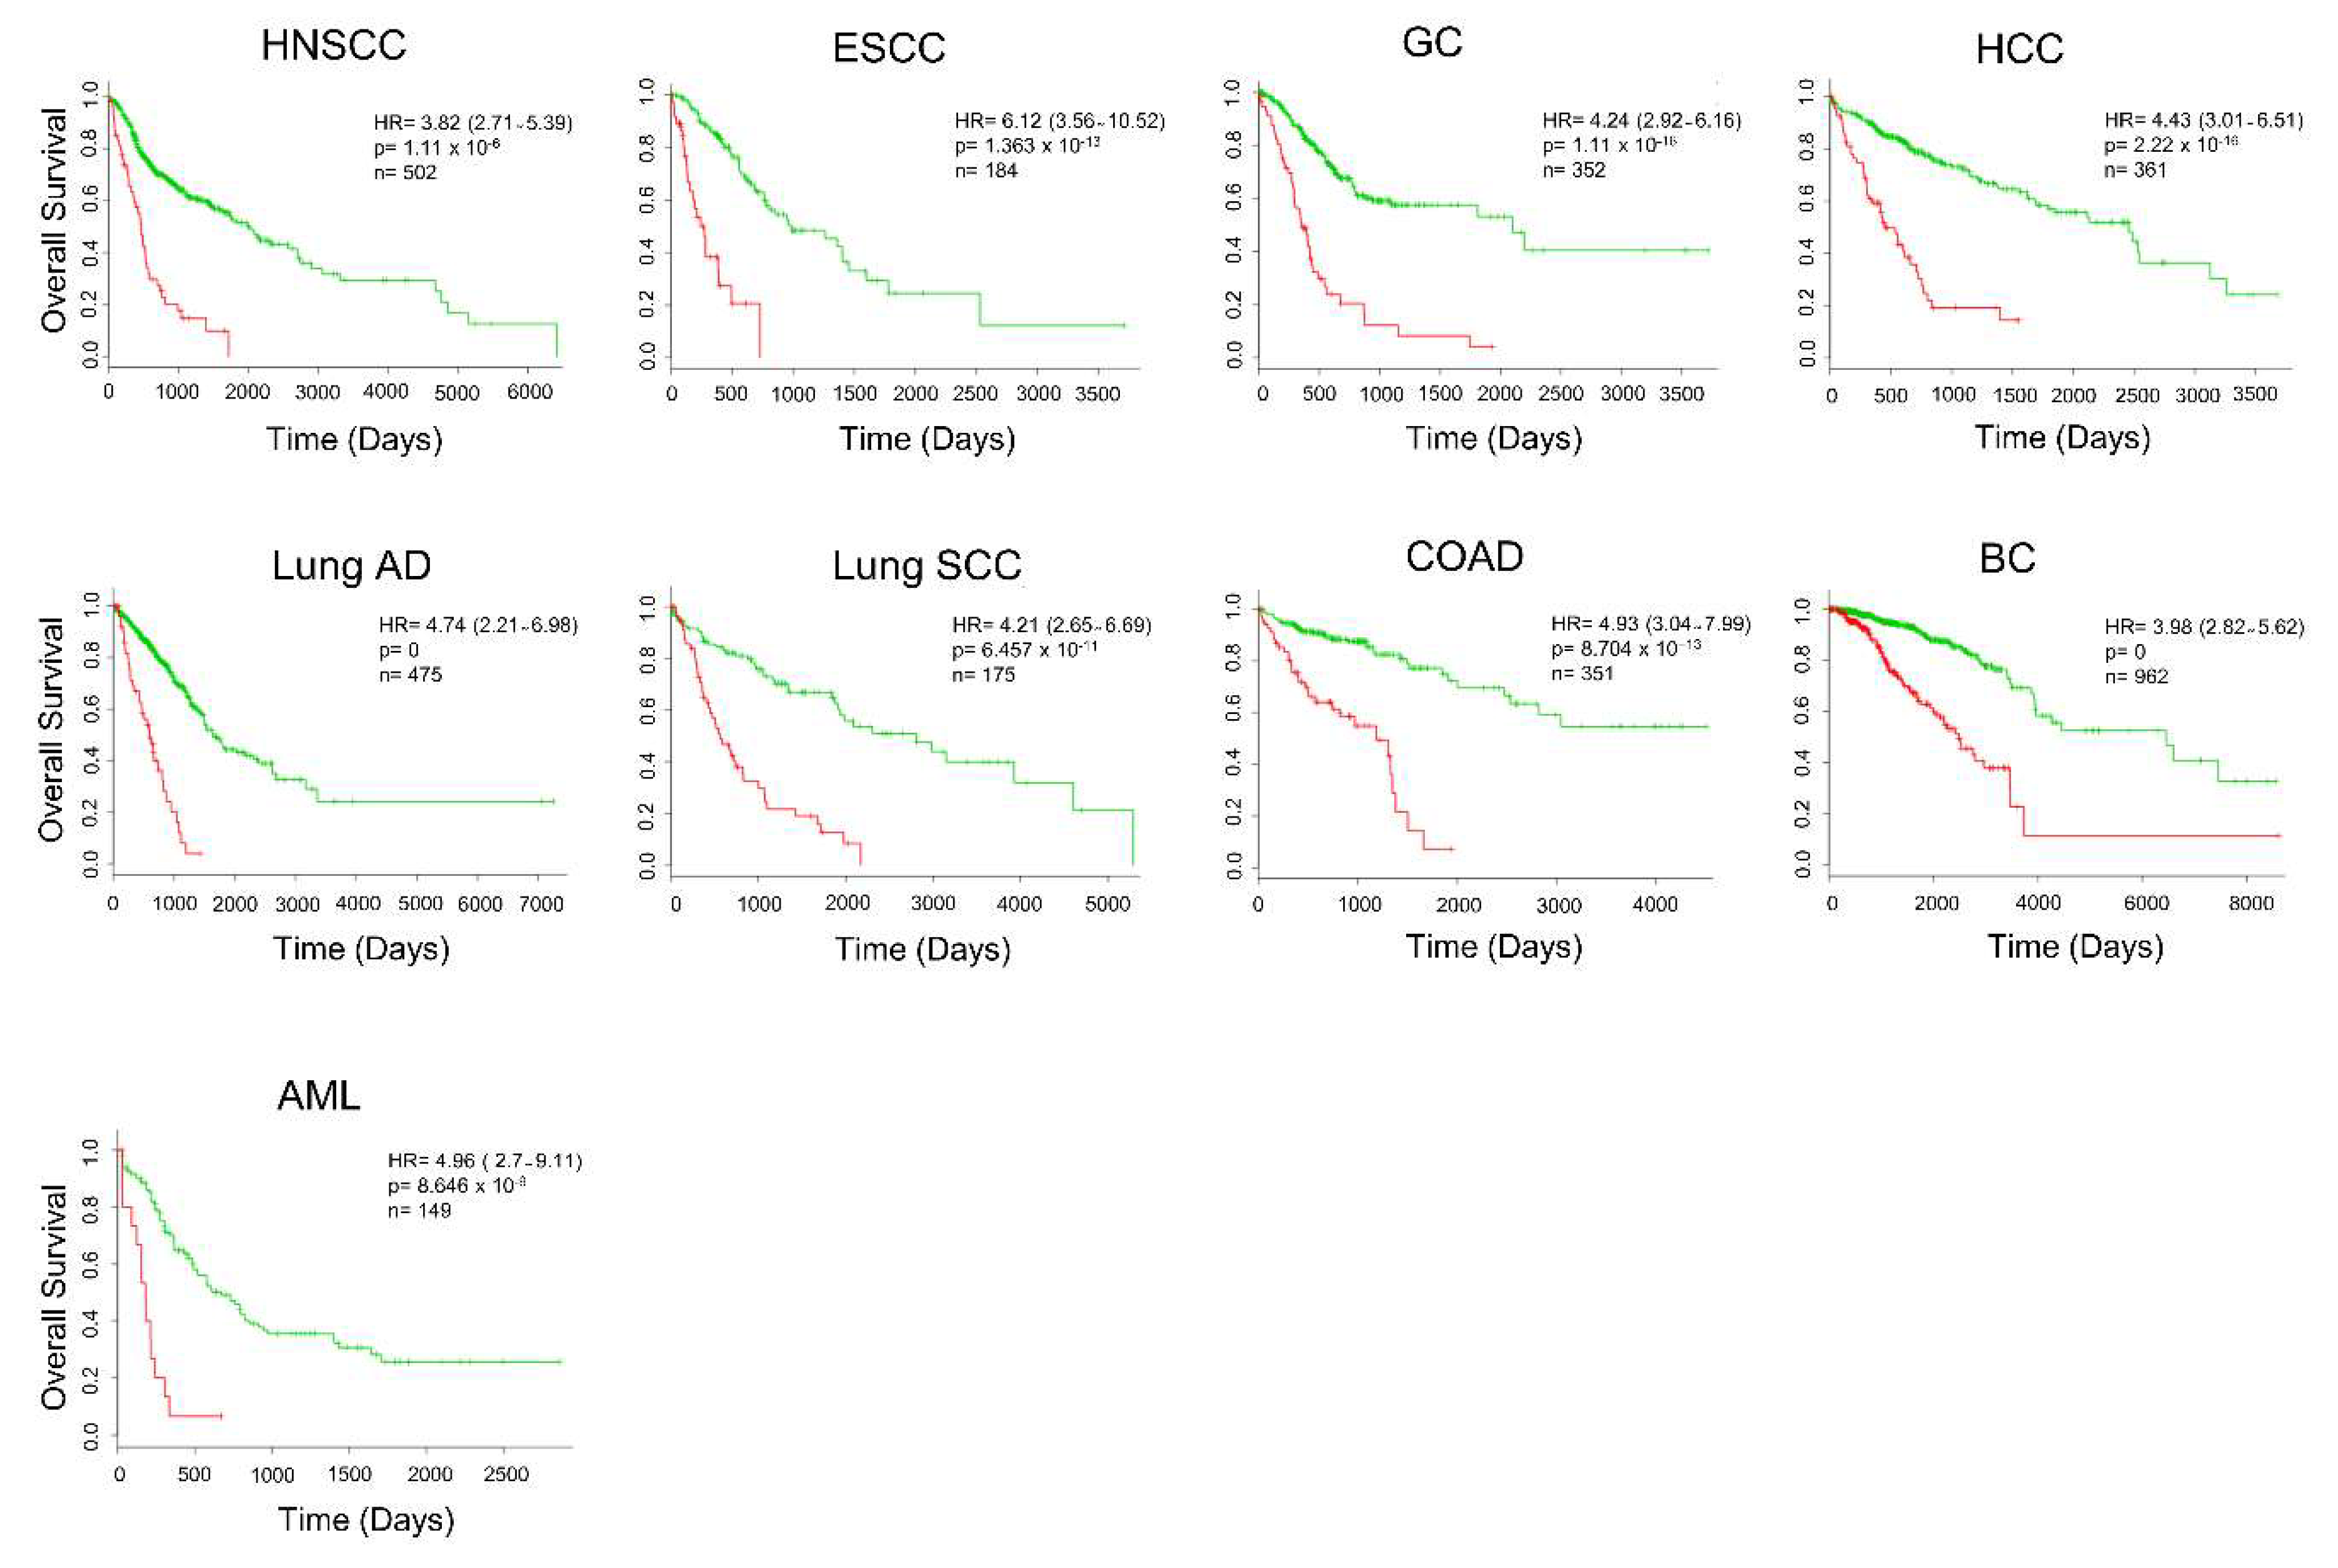This screenshot has width=2338, height=1568.
Task: Click the HCC plot heading
Action: [x=2019, y=49]
